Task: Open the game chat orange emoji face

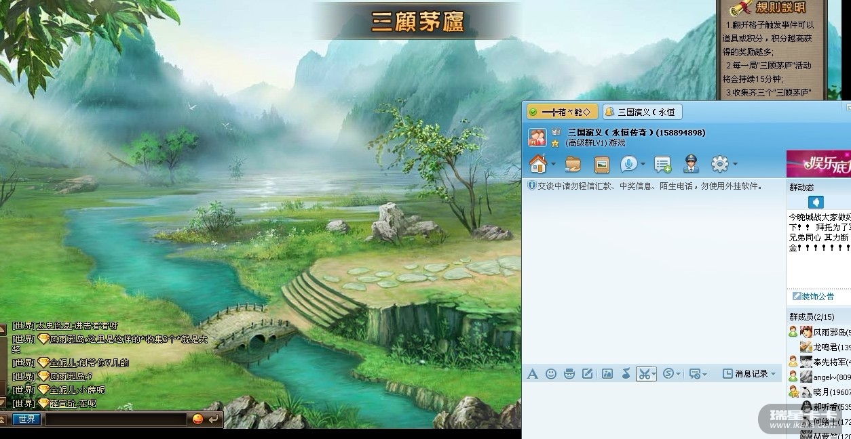Action: [197, 419]
